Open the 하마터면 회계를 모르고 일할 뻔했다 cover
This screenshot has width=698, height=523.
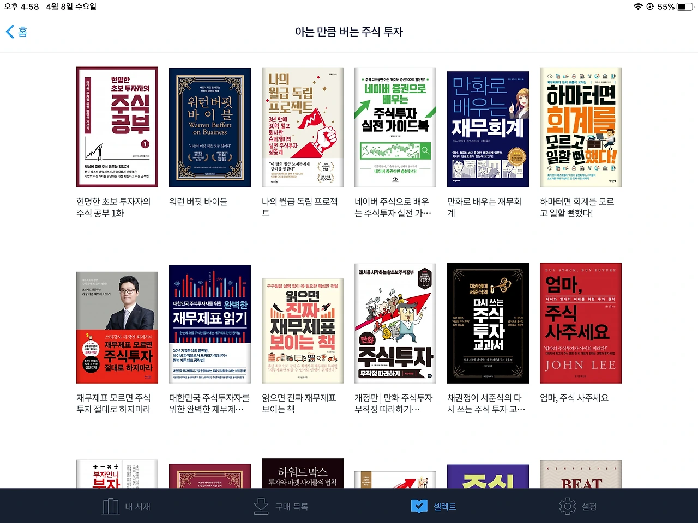(x=581, y=127)
